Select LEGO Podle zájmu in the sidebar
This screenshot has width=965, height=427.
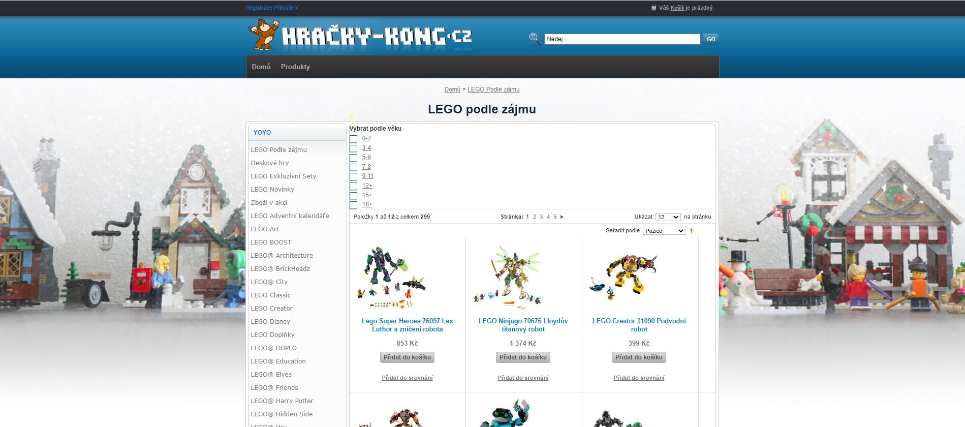click(x=278, y=149)
